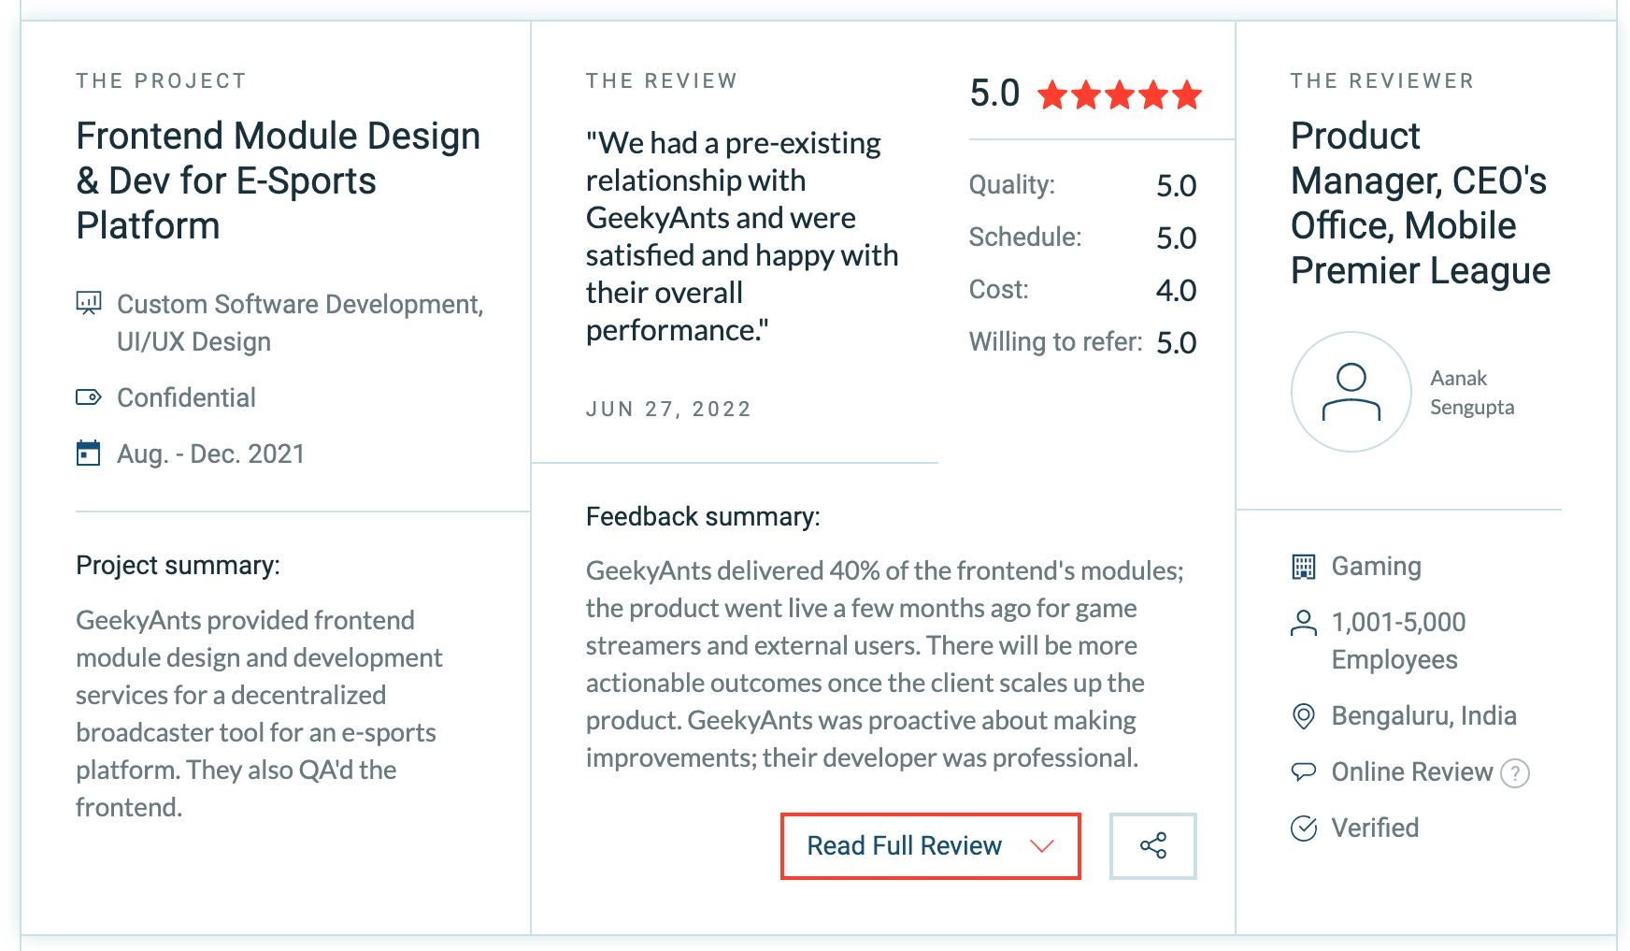Click the five-star overall rating
Image resolution: width=1630 pixels, height=951 pixels.
coord(1119,94)
